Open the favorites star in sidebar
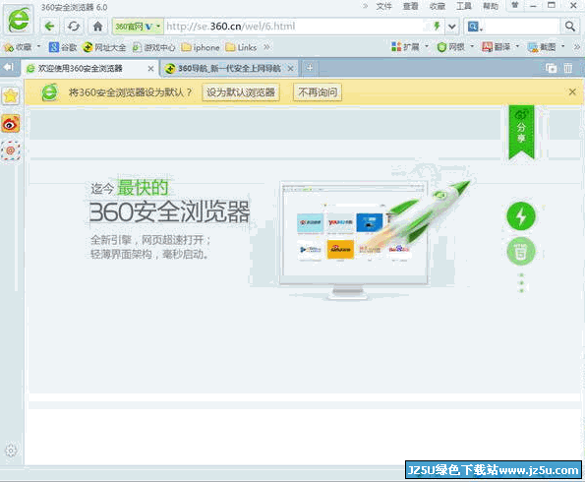Screen dimensions: 585x482 (x=11, y=96)
